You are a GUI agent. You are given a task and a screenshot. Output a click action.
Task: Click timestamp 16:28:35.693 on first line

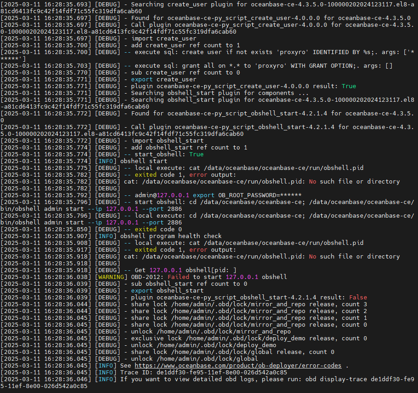tap(68, 5)
